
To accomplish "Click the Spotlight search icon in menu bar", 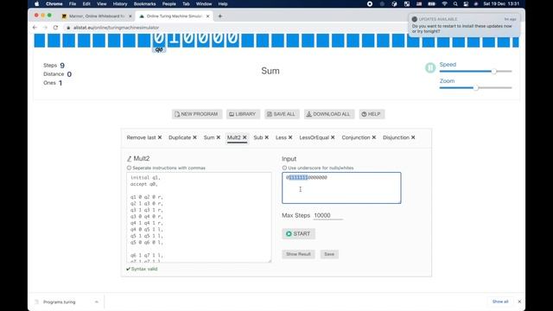I will click(x=455, y=3).
